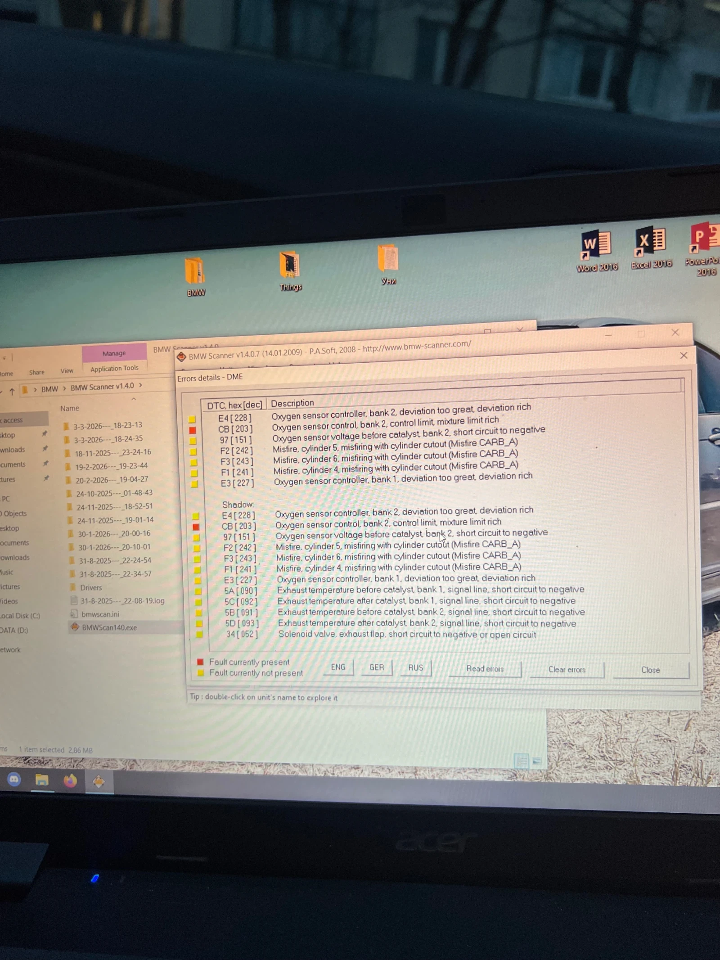Expand Local Disk (C:) in navigation pane
This screenshot has height=960, width=720.
click(20, 616)
